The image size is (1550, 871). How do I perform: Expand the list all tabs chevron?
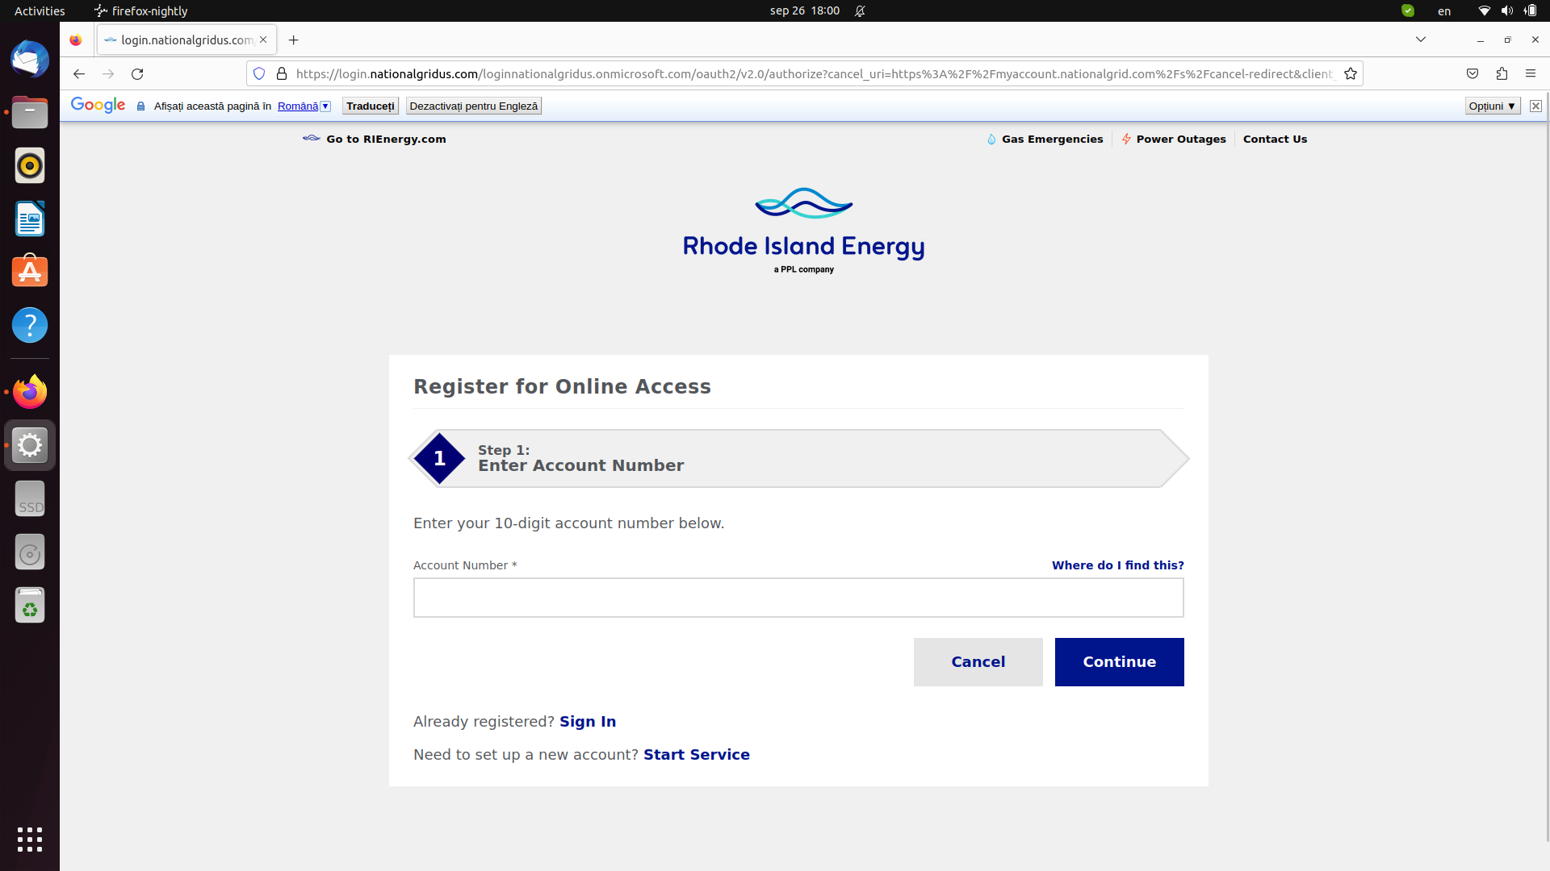[x=1421, y=40]
